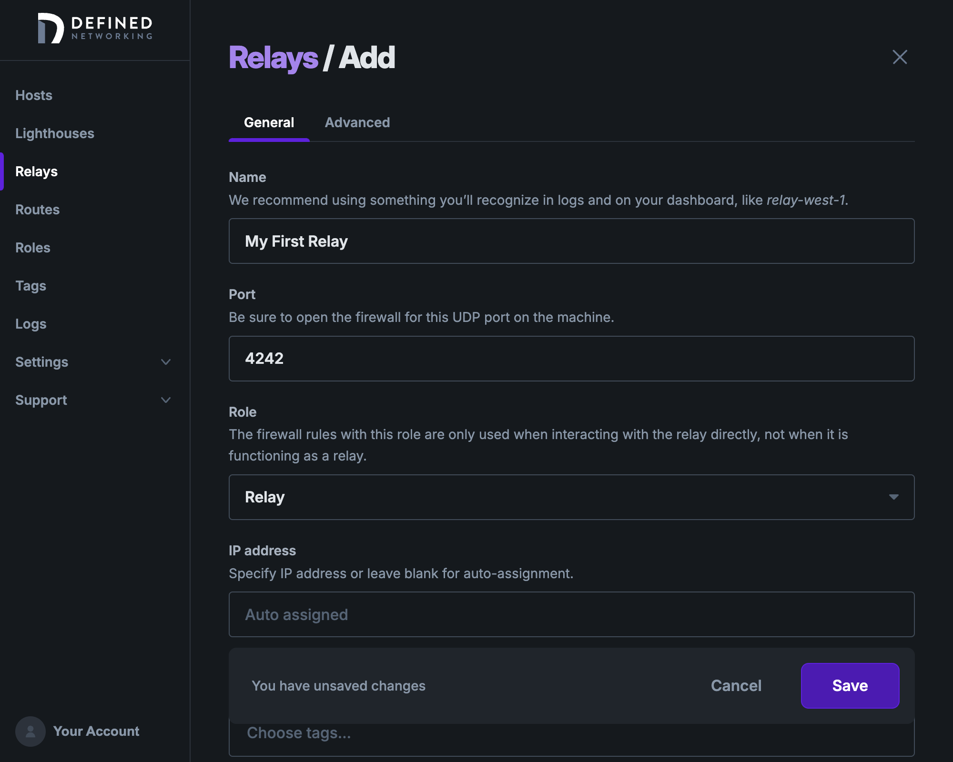This screenshot has width=953, height=762.
Task: Close the Relays Add dialog
Action: (x=900, y=57)
